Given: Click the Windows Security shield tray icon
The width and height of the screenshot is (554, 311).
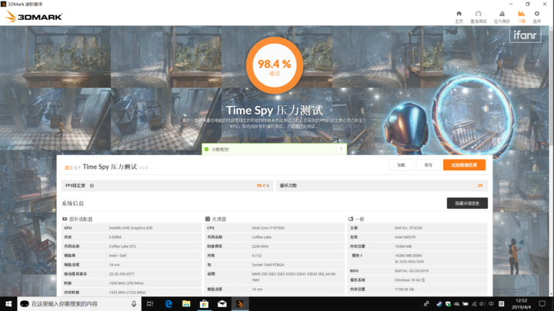Looking at the screenshot, I should coord(448,303).
